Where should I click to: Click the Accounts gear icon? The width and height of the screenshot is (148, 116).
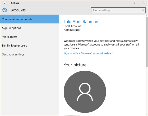pos(4,10)
